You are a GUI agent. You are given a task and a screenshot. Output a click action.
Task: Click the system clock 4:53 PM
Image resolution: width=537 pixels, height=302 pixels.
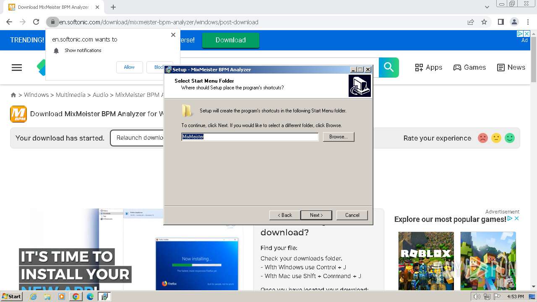click(x=516, y=297)
